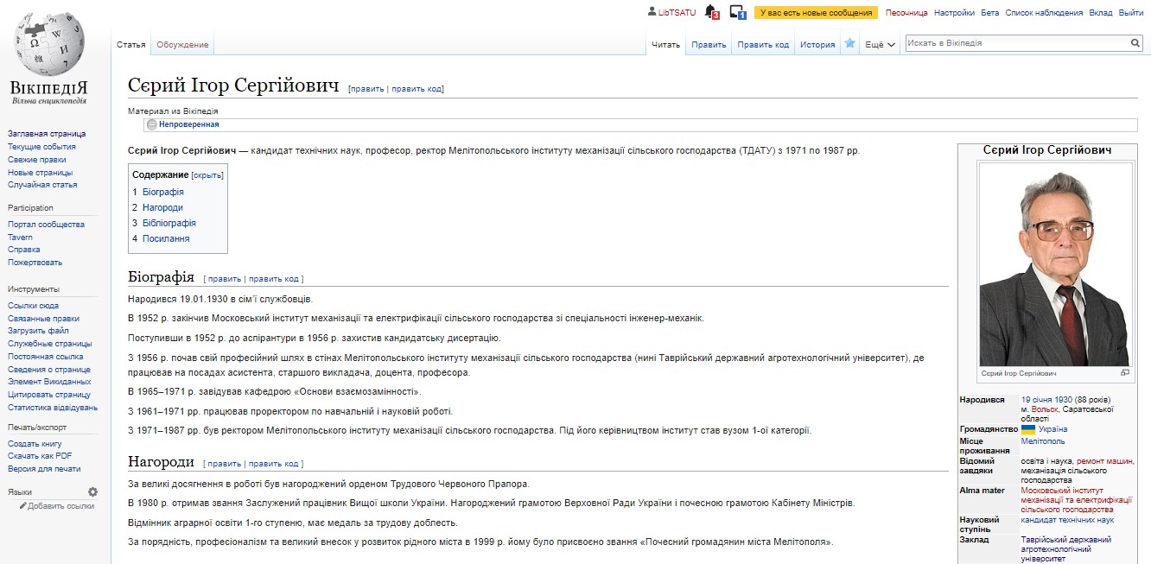Click the LibTSATU user icon

coord(652,12)
